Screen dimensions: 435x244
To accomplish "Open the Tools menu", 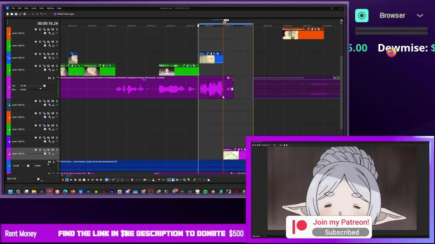I will [41, 8].
